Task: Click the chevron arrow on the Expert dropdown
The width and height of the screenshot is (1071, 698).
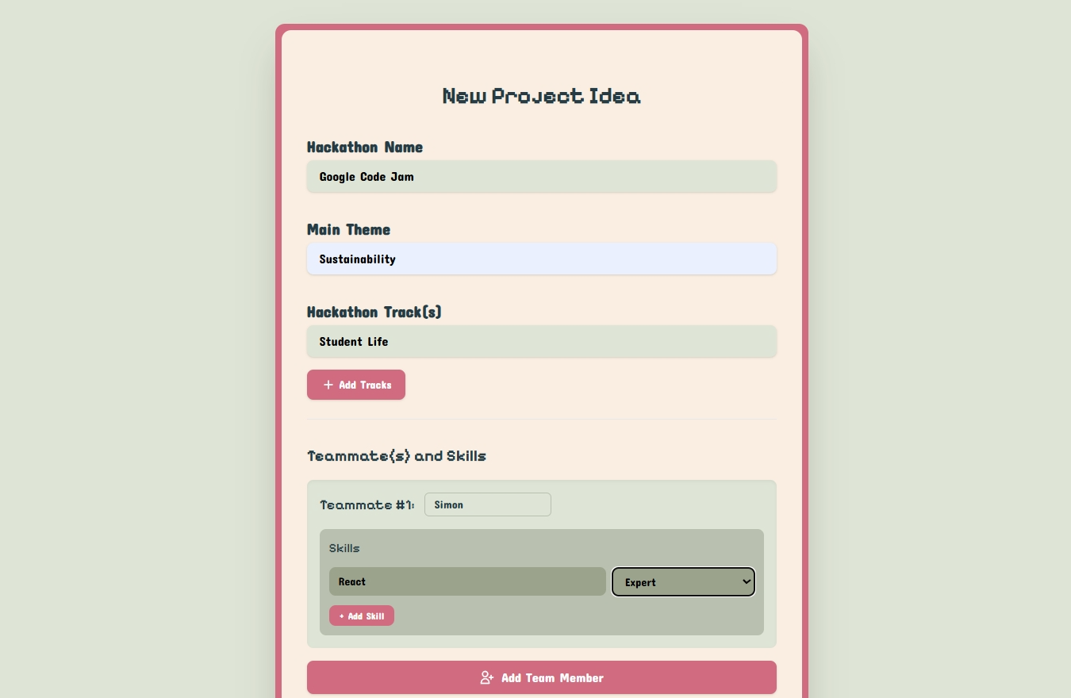Action: click(x=746, y=581)
